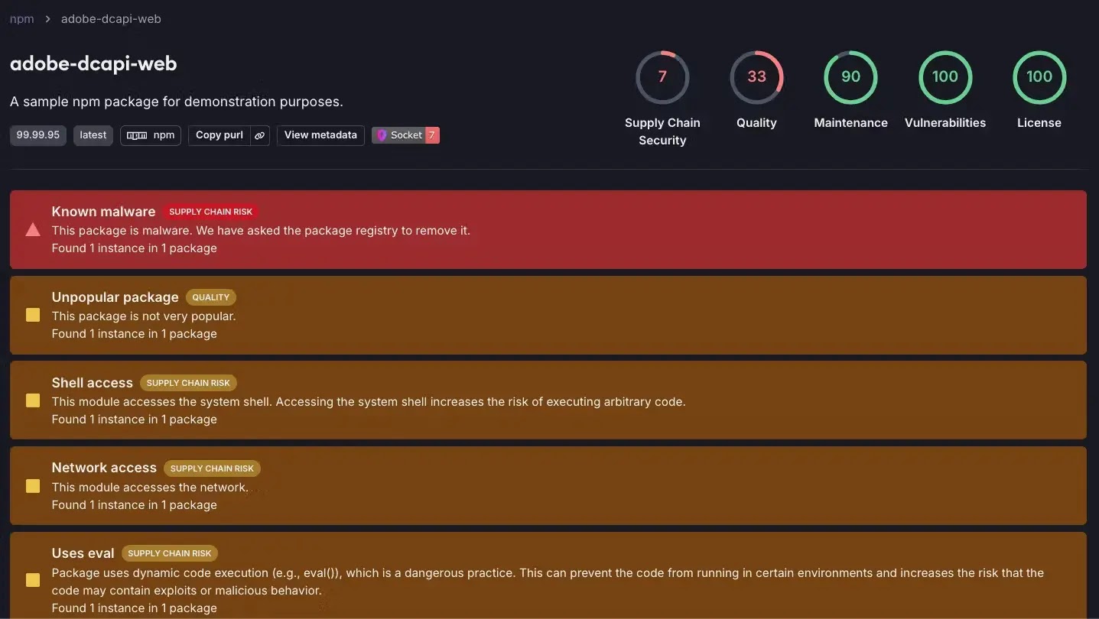Click the sample npm package description text
This screenshot has height=619, width=1099.
[177, 102]
